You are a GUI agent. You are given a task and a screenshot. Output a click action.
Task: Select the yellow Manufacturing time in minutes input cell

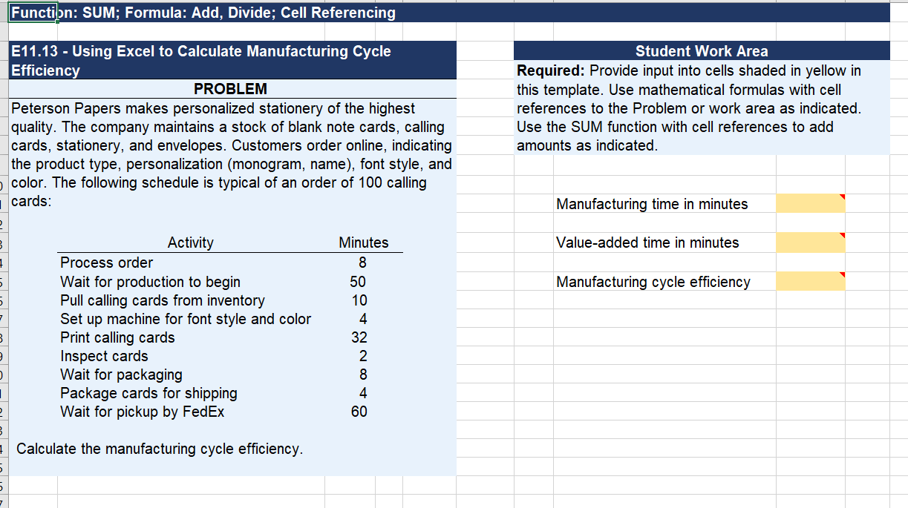811,202
